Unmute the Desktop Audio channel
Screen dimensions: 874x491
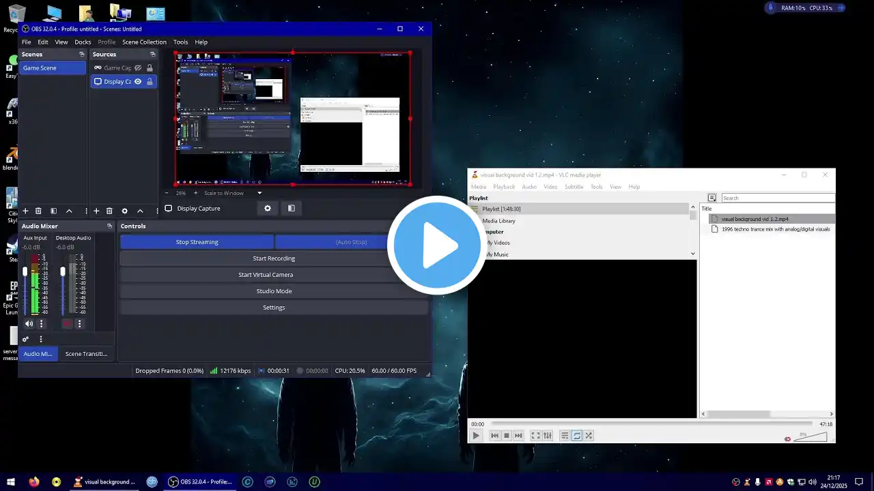[x=67, y=324]
